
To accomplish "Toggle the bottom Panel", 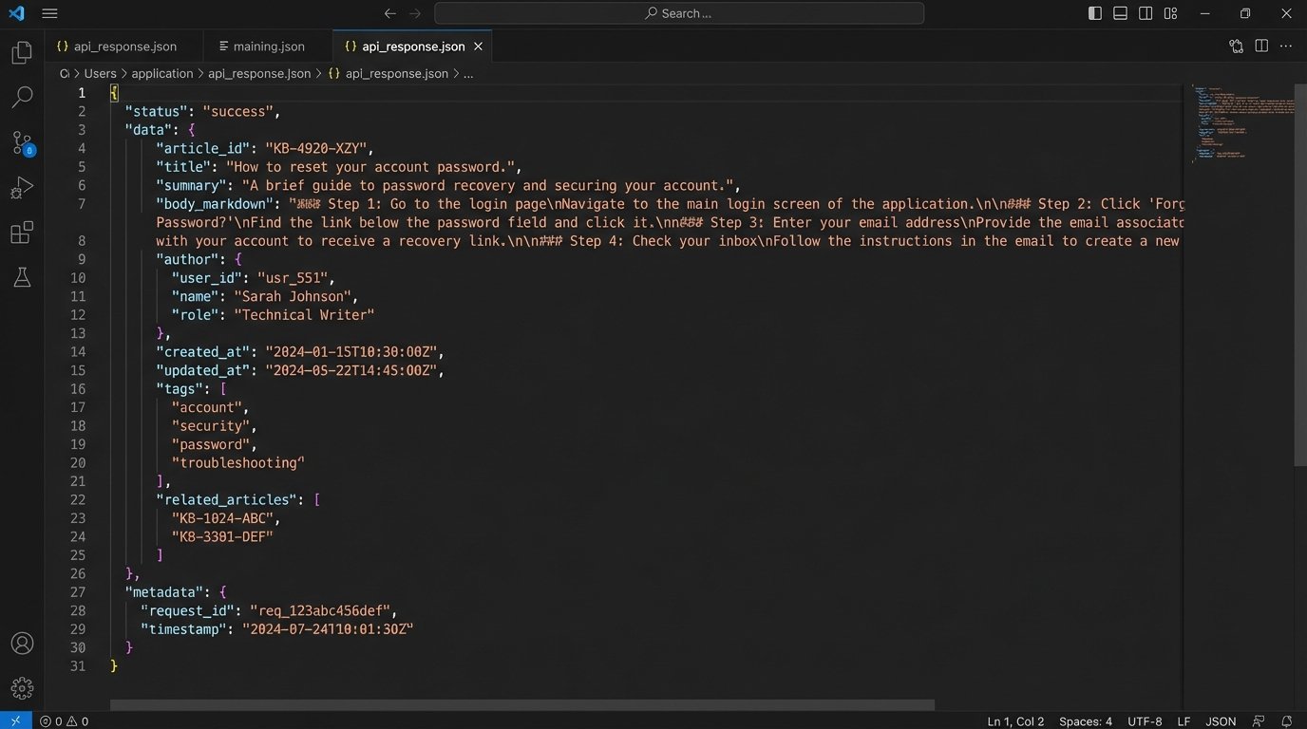I will click(1120, 13).
